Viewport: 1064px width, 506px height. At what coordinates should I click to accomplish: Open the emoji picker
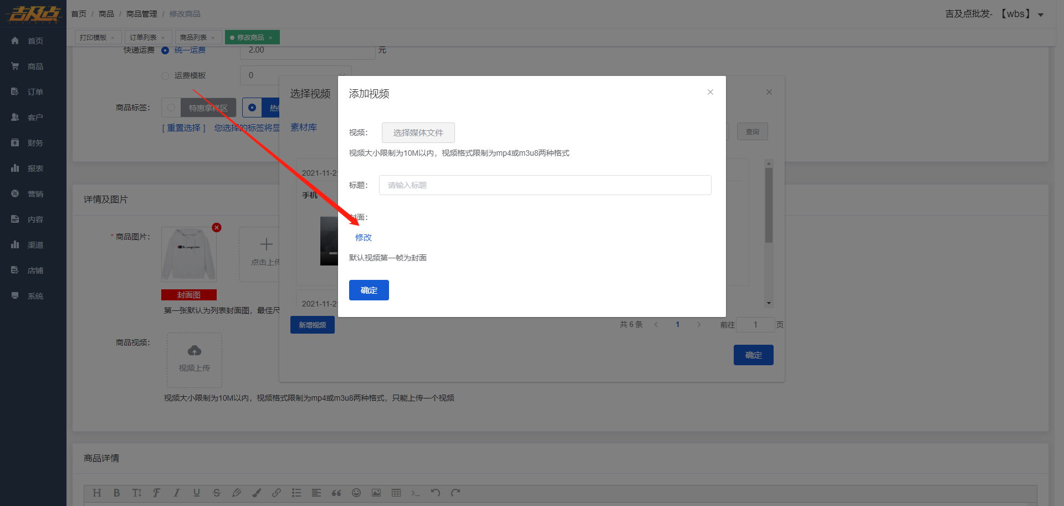coord(356,493)
